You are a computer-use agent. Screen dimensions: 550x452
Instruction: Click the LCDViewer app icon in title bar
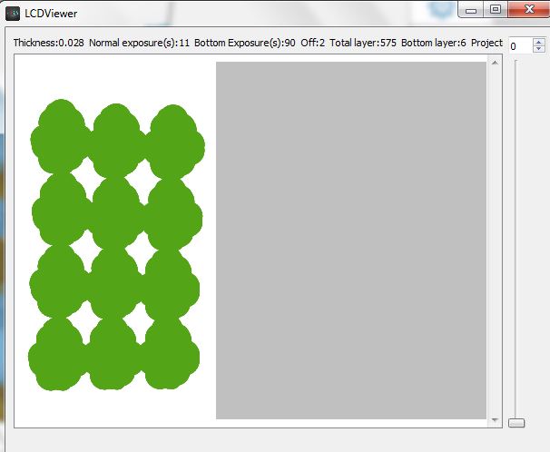pos(14,12)
